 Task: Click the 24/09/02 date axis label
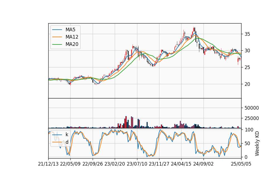[204, 164]
